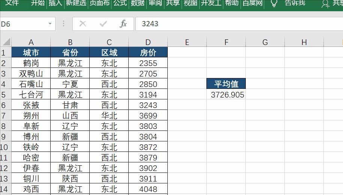This screenshot has width=343, height=195.
Task: Confirm entry with the checkmark icon
Action: pyautogui.click(x=103, y=24)
